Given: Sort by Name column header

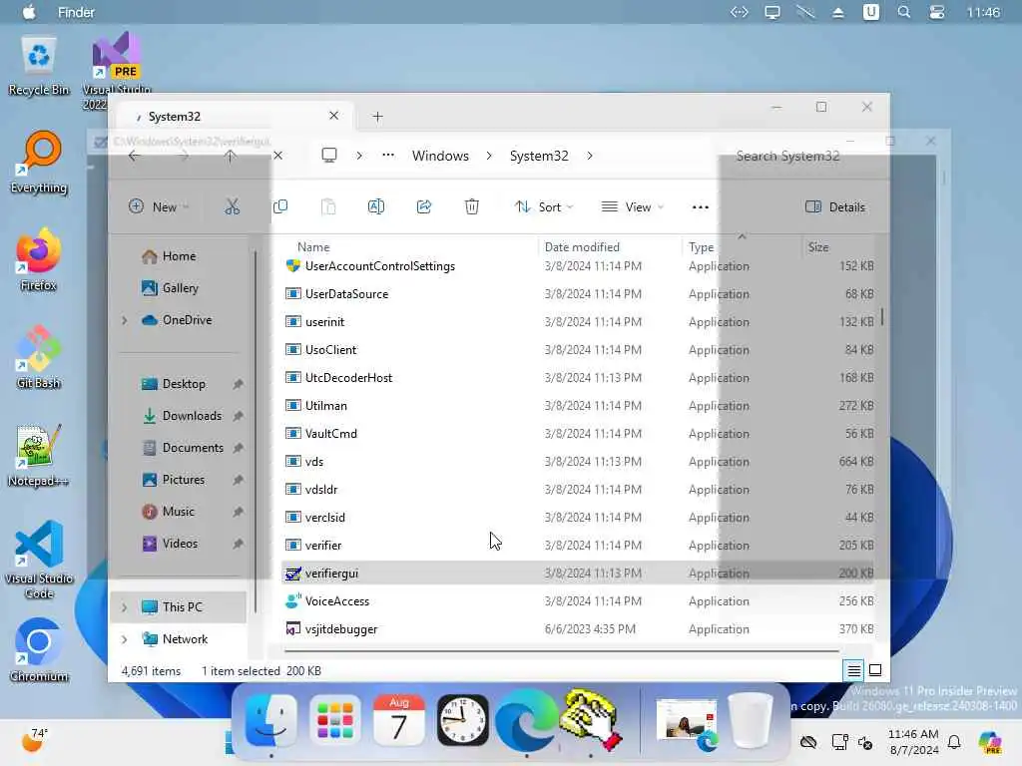Looking at the screenshot, I should tap(313, 247).
